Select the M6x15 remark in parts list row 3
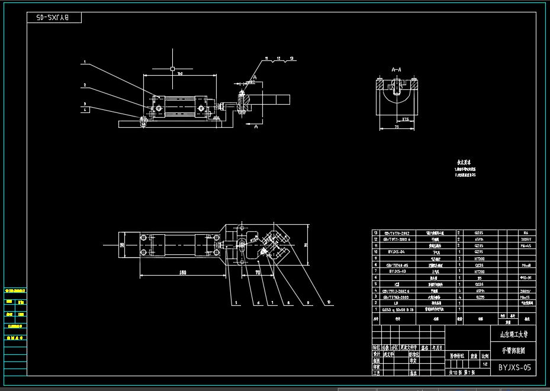The image size is (550, 391). pos(526,297)
